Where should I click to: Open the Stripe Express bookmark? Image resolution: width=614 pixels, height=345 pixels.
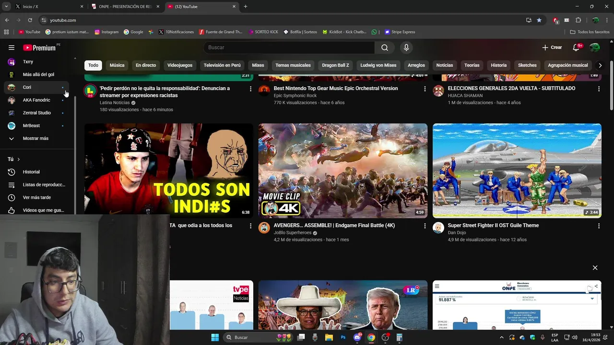(x=400, y=32)
